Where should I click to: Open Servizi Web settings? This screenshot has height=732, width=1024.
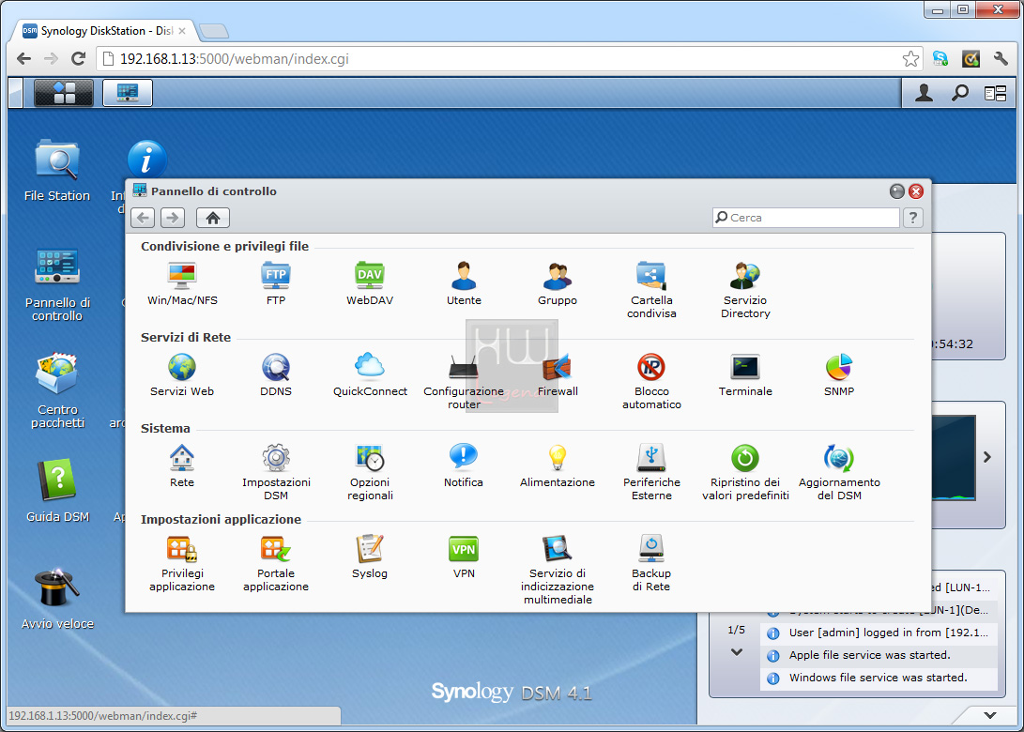point(182,375)
